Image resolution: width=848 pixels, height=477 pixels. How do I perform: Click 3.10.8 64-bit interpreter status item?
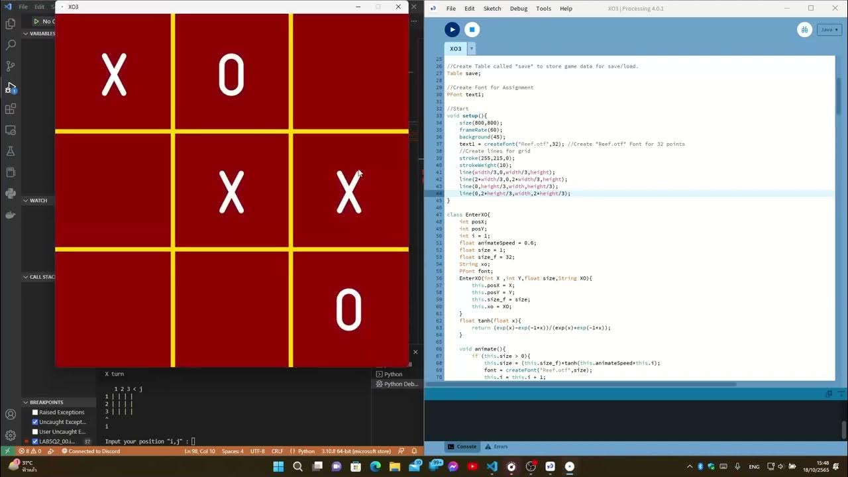coord(357,451)
